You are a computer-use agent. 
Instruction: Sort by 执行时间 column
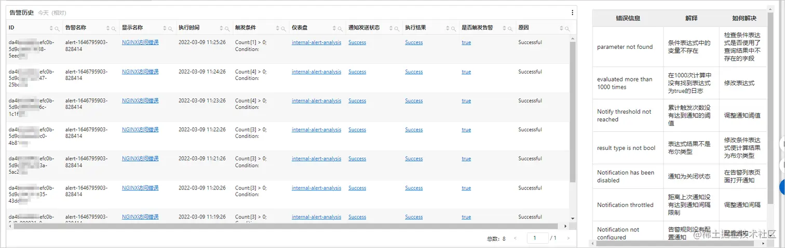coord(221,28)
